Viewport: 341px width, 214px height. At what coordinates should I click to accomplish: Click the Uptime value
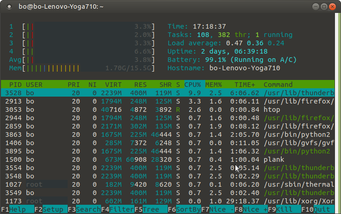tap(234, 51)
